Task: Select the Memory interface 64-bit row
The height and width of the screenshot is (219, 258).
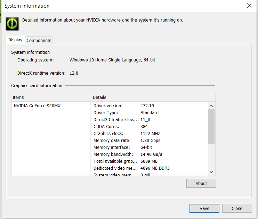Action: (150, 148)
